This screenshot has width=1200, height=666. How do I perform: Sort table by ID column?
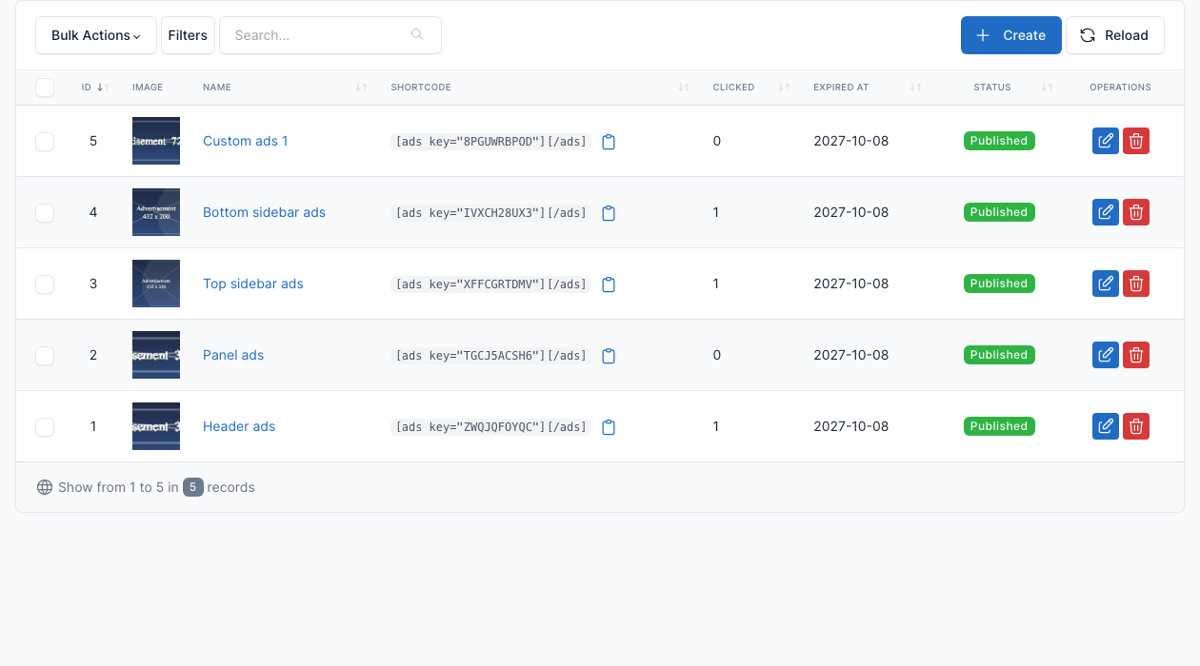click(95, 88)
